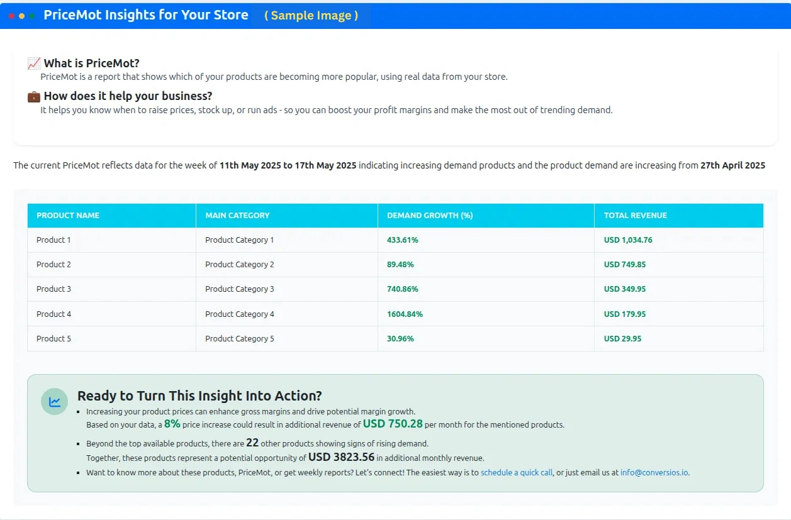This screenshot has width=791, height=520.
Task: Click the briefcase icon beside How does it help
Action: (34, 96)
